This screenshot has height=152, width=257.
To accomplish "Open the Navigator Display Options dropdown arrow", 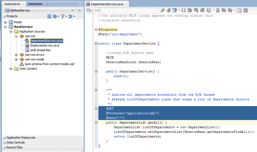I will click(x=74, y=16).
